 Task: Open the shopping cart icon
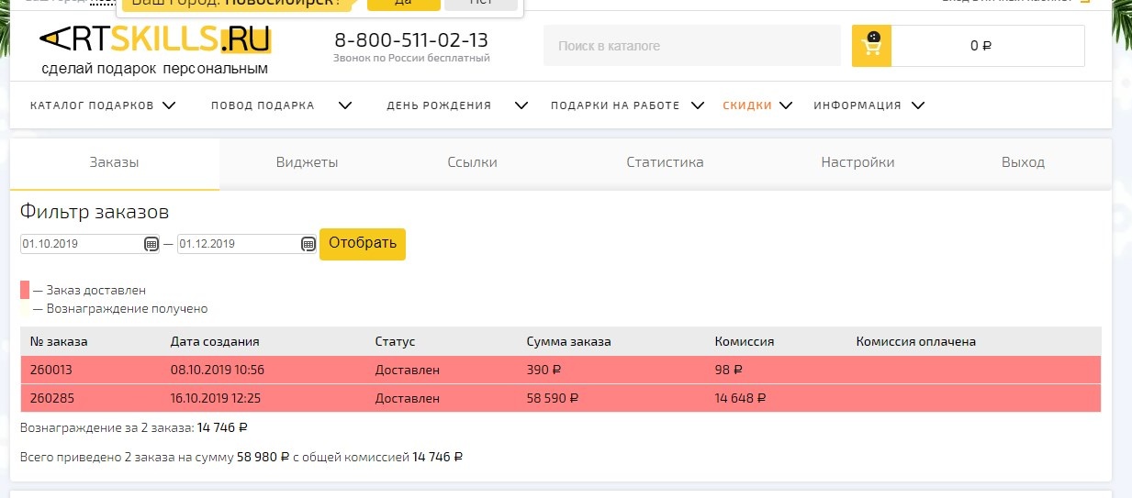click(x=871, y=45)
